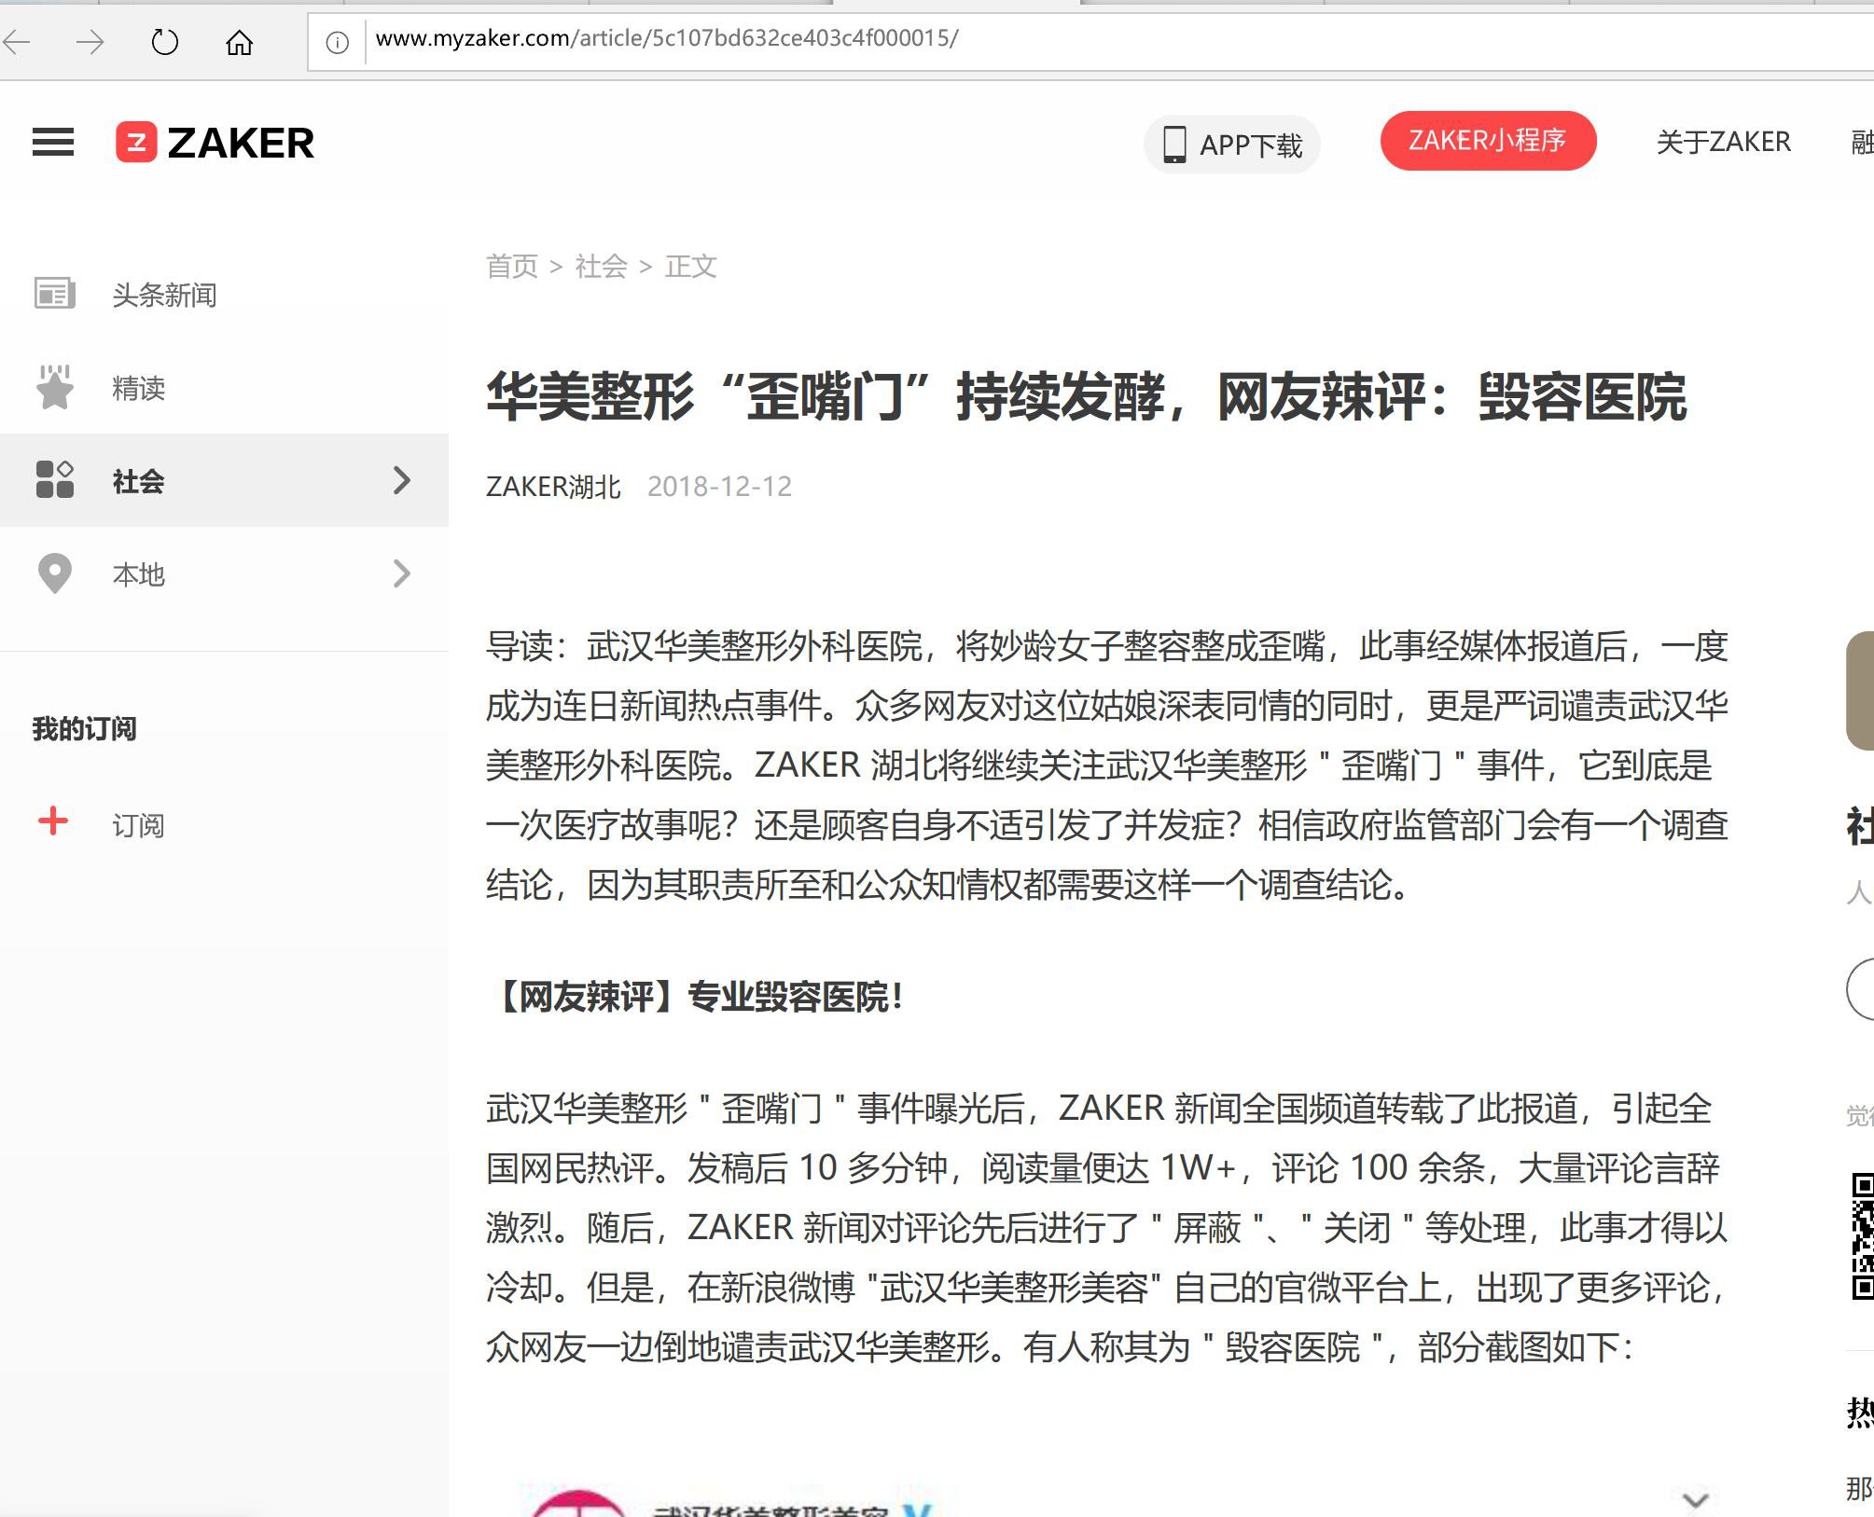Open the hamburger menu beside ZAKER logo
The image size is (1874, 1517).
(x=53, y=143)
